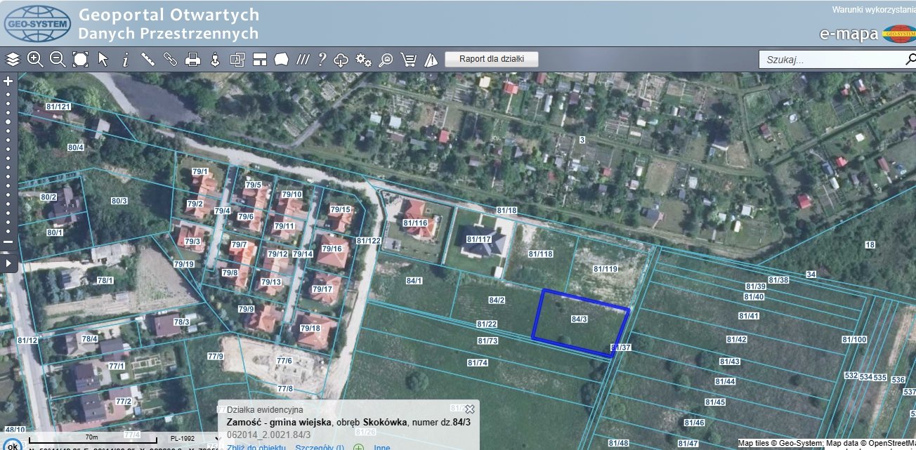
Task: Click parcel label 81/18
Action: 506,211
